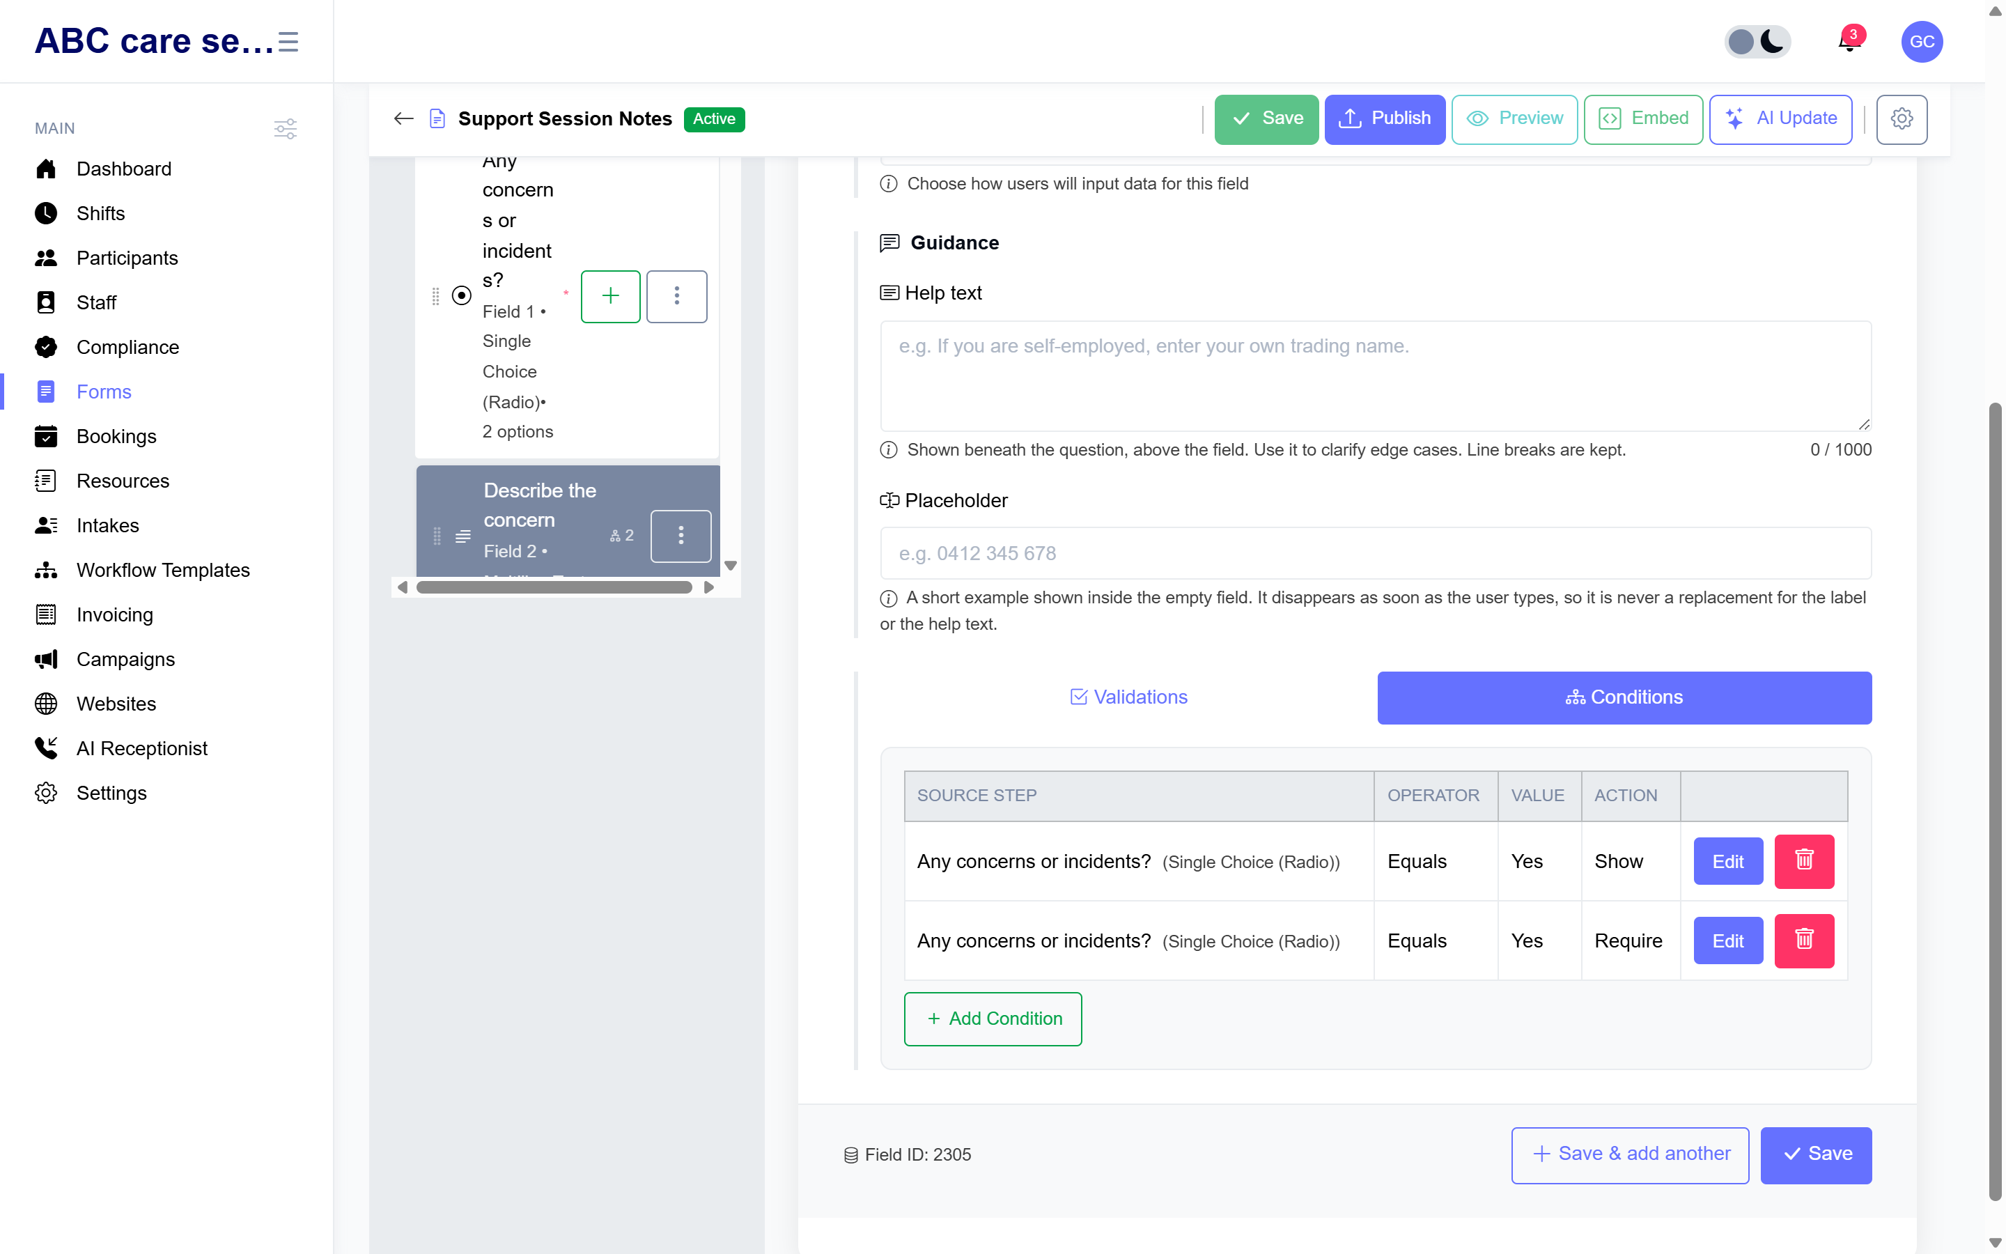Click Save & add another

(x=1630, y=1154)
